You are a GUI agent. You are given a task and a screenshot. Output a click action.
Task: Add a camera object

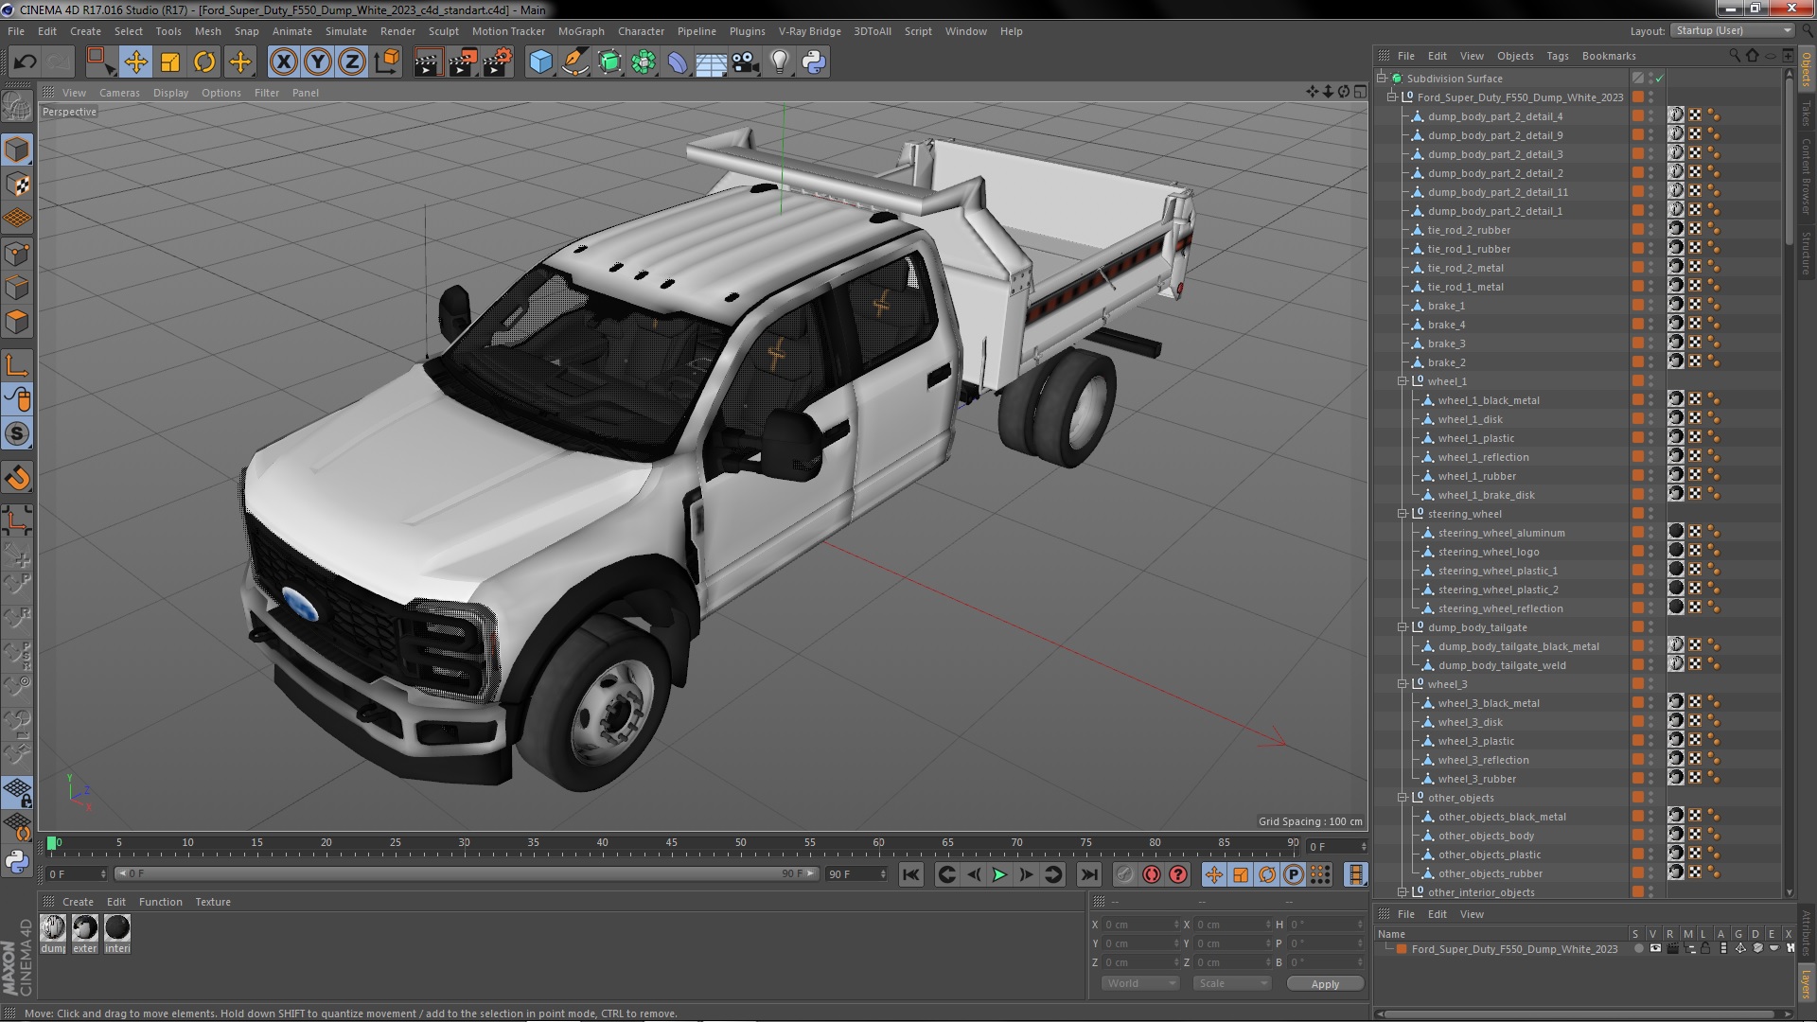click(x=746, y=62)
